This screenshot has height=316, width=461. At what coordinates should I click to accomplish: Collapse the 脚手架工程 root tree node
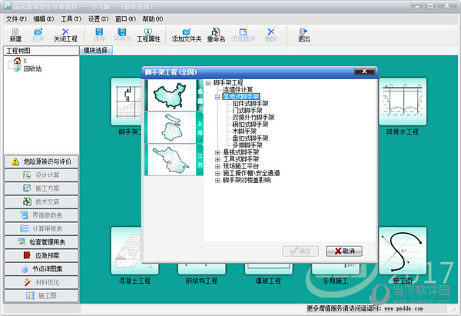pos(208,83)
